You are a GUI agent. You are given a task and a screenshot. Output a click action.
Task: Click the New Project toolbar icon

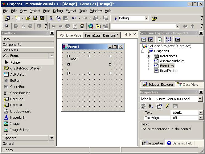click(7, 18)
